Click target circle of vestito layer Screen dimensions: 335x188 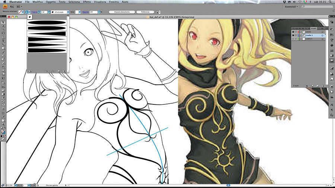pyautogui.click(x=322, y=32)
